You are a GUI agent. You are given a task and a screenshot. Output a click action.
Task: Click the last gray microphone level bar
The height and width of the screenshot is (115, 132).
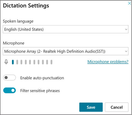[51, 62]
